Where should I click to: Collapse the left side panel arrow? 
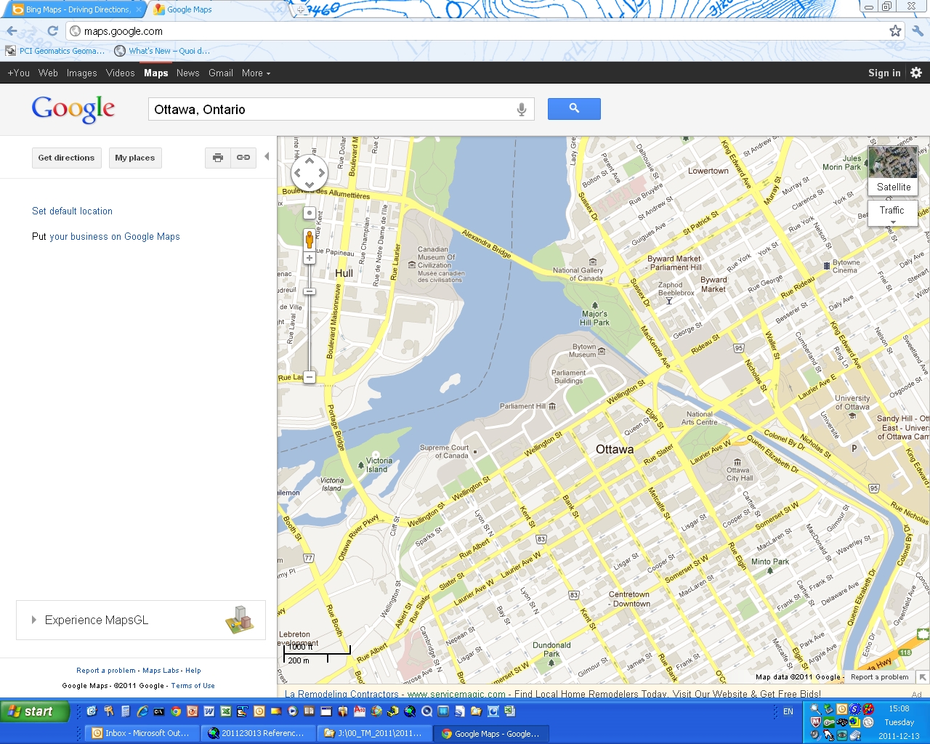[267, 156]
